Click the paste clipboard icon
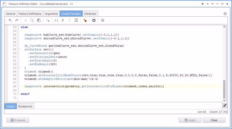 point(39,20)
